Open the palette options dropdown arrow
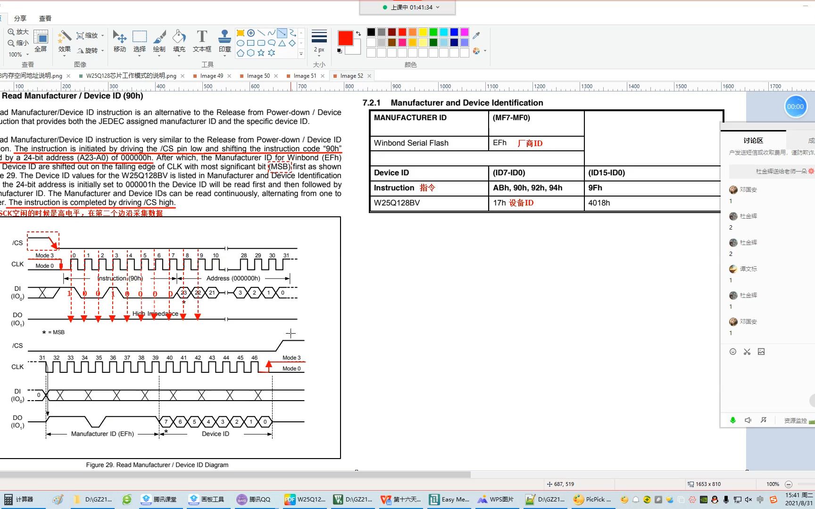 485,50
